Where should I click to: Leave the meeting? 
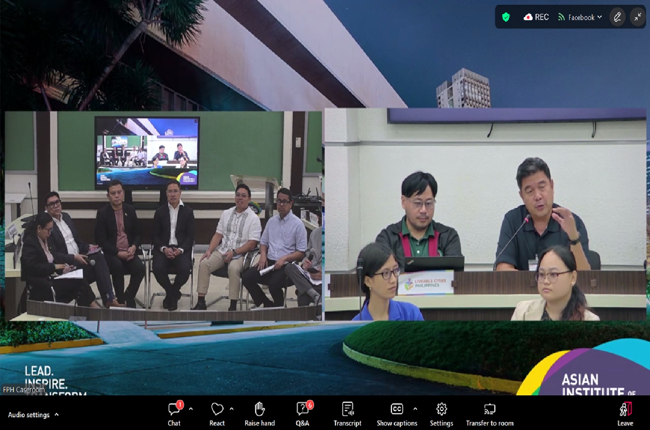click(625, 414)
